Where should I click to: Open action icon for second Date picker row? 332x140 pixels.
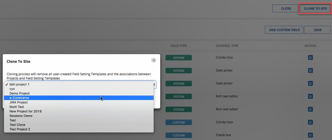(x=310, y=84)
